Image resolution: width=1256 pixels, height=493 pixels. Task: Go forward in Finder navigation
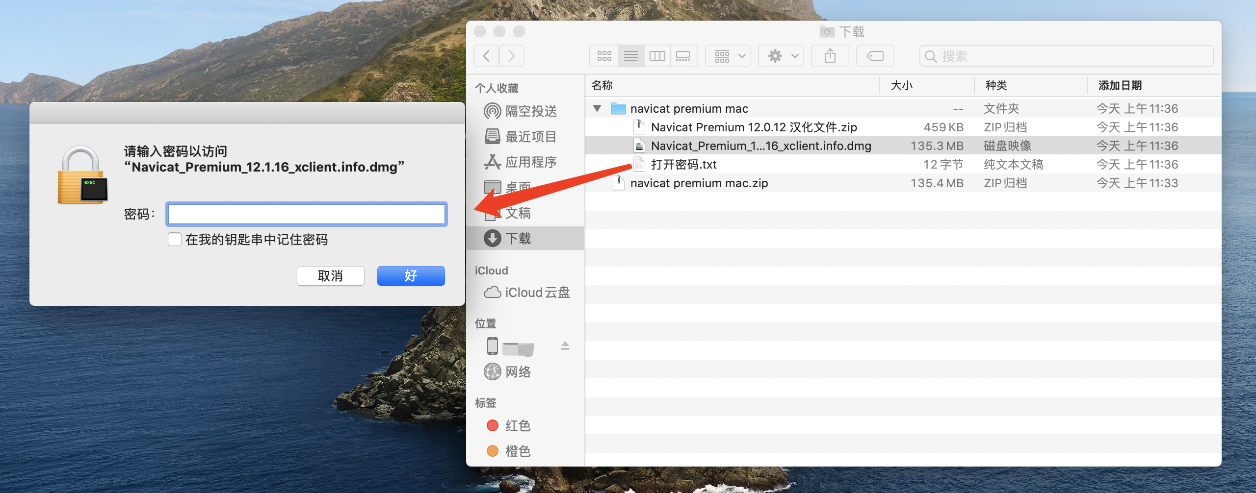click(x=512, y=56)
